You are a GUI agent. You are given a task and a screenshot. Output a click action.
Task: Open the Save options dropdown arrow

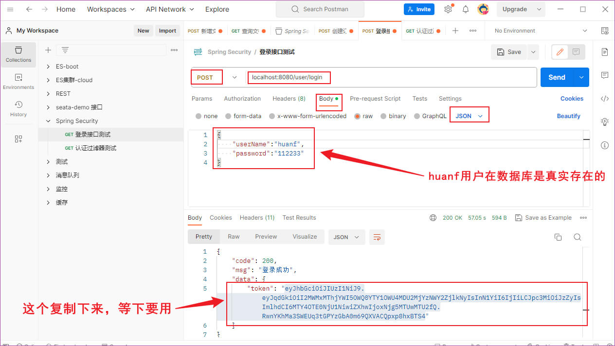click(x=533, y=52)
